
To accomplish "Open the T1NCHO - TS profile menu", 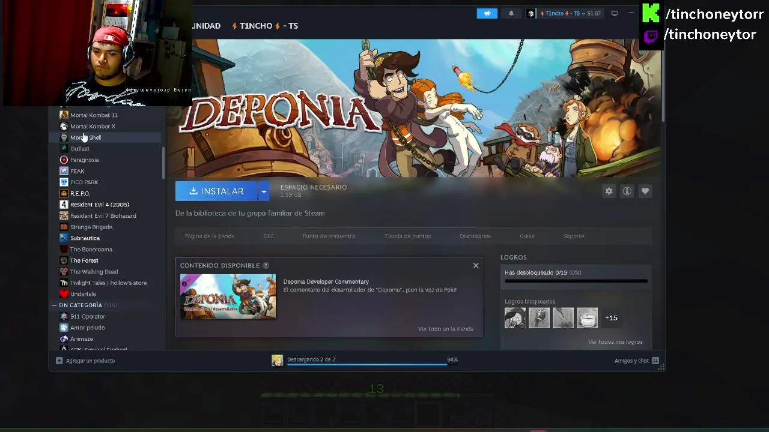I will [x=265, y=26].
